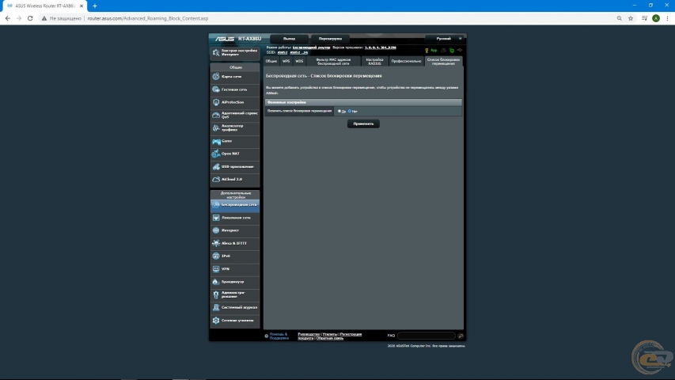Open Network Map (Карта сети) in sidebar
The height and width of the screenshot is (380, 675).
pos(234,77)
